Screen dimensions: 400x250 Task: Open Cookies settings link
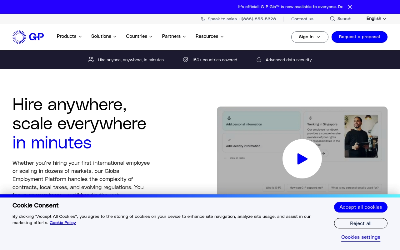[x=361, y=237]
